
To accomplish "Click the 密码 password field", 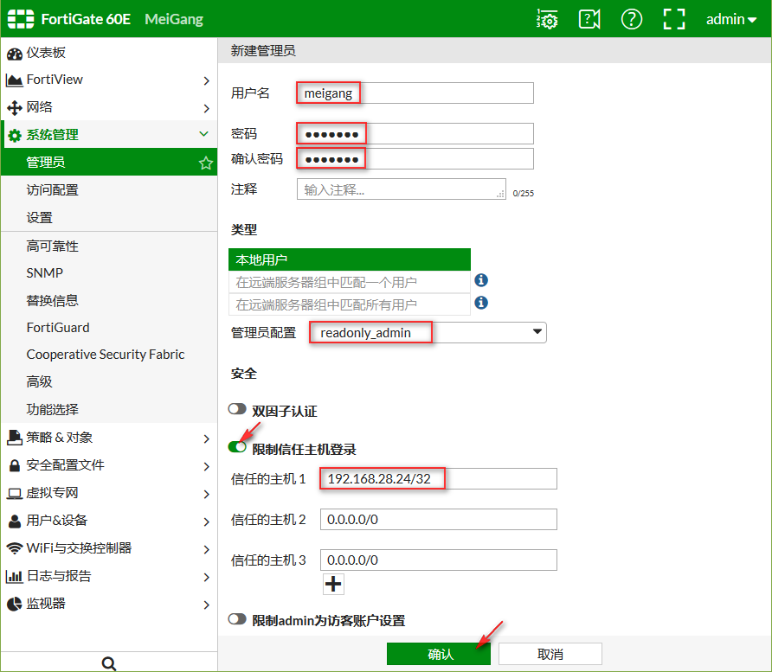I will coord(415,133).
